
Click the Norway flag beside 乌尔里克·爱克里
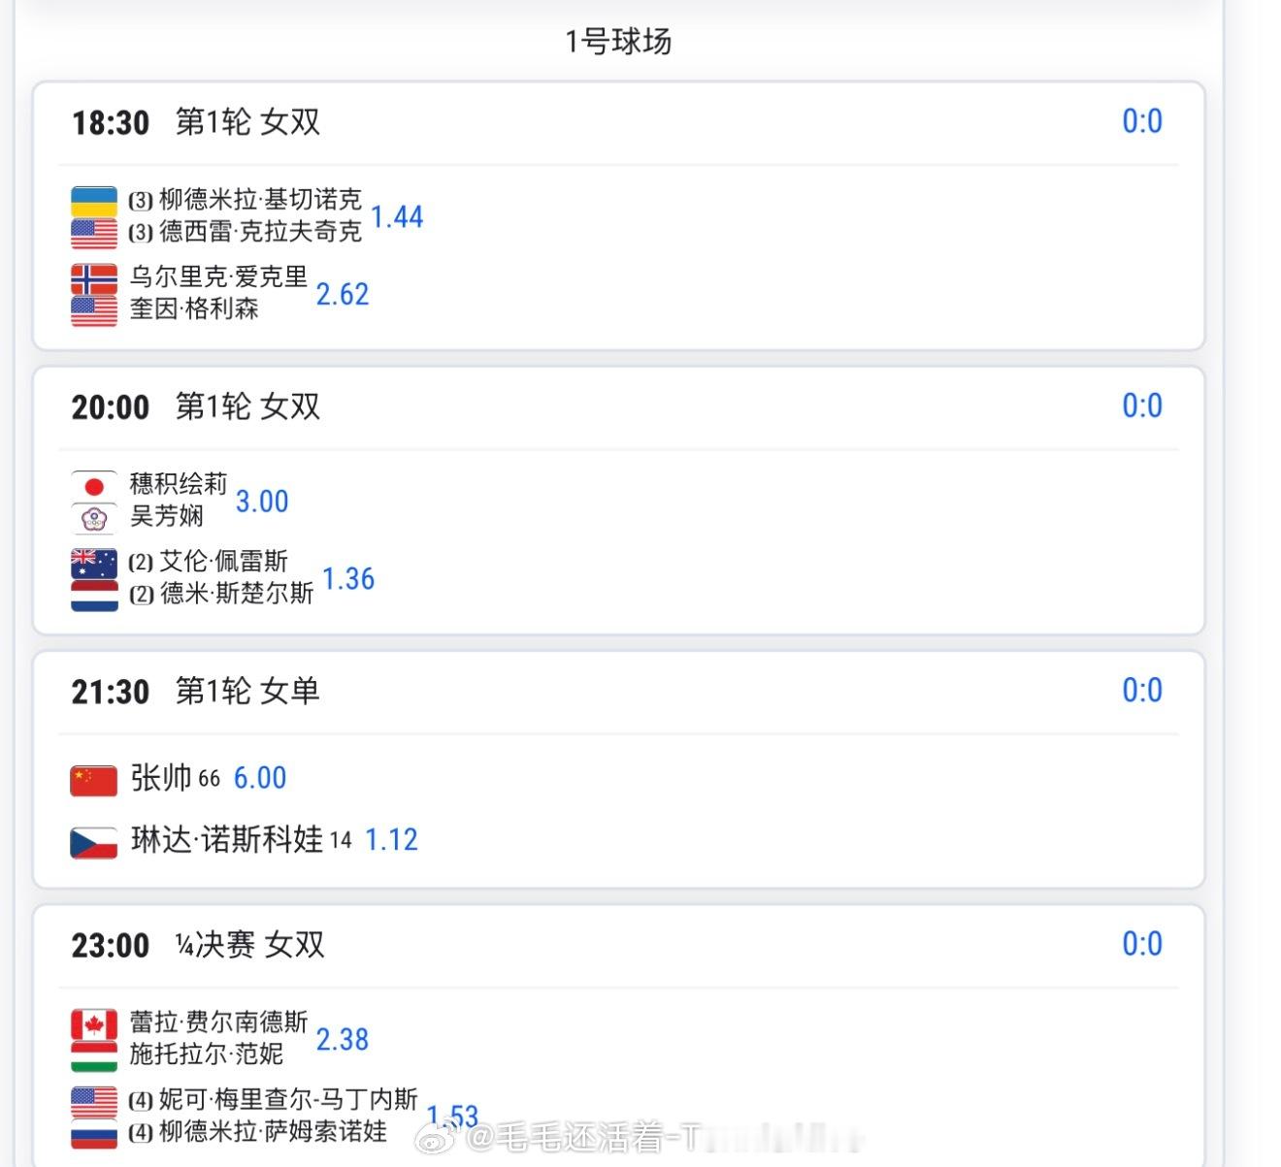click(92, 276)
